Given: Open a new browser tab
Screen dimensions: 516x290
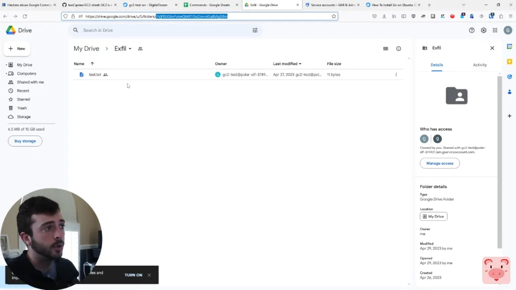Looking at the screenshot, I should tap(429, 5).
